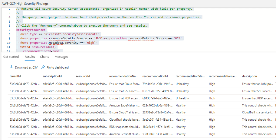Click the Download as CSV link
276x140 pixels.
(26, 67)
